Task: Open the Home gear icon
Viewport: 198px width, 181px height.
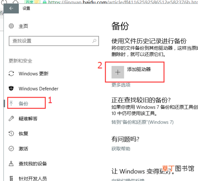Action: click(x=11, y=26)
